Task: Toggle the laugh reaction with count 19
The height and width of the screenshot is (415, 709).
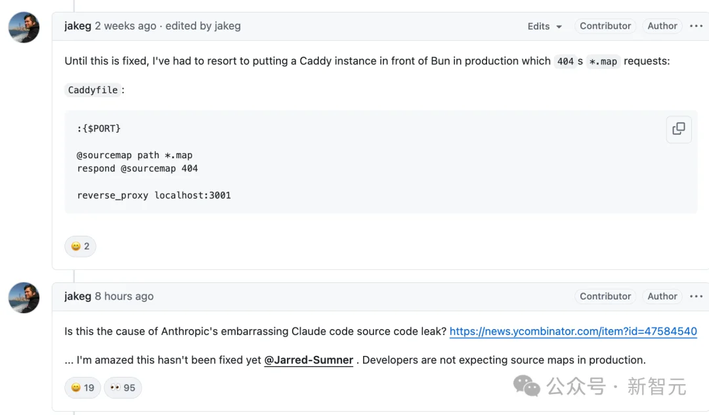Action: click(x=83, y=387)
